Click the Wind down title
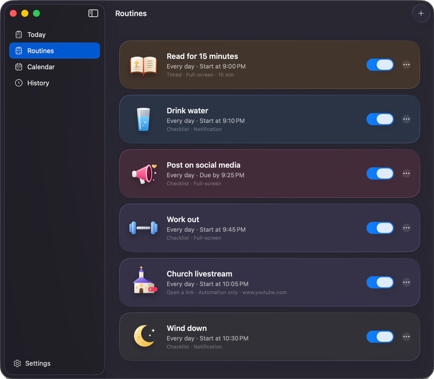Screen dimensions: 434x379 click(187, 328)
